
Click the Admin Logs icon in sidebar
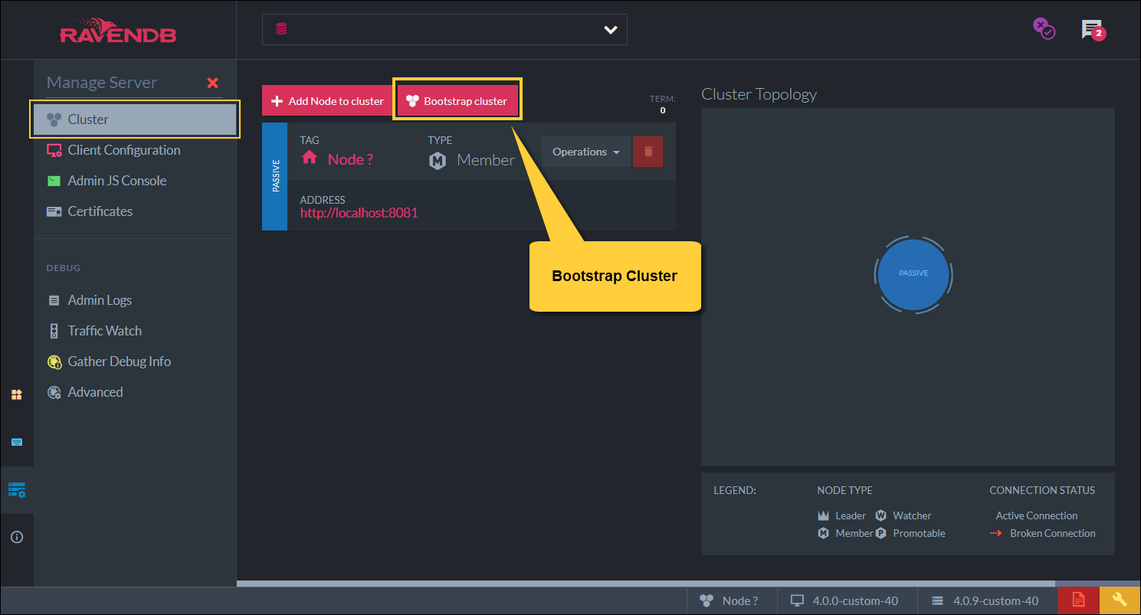[54, 301]
